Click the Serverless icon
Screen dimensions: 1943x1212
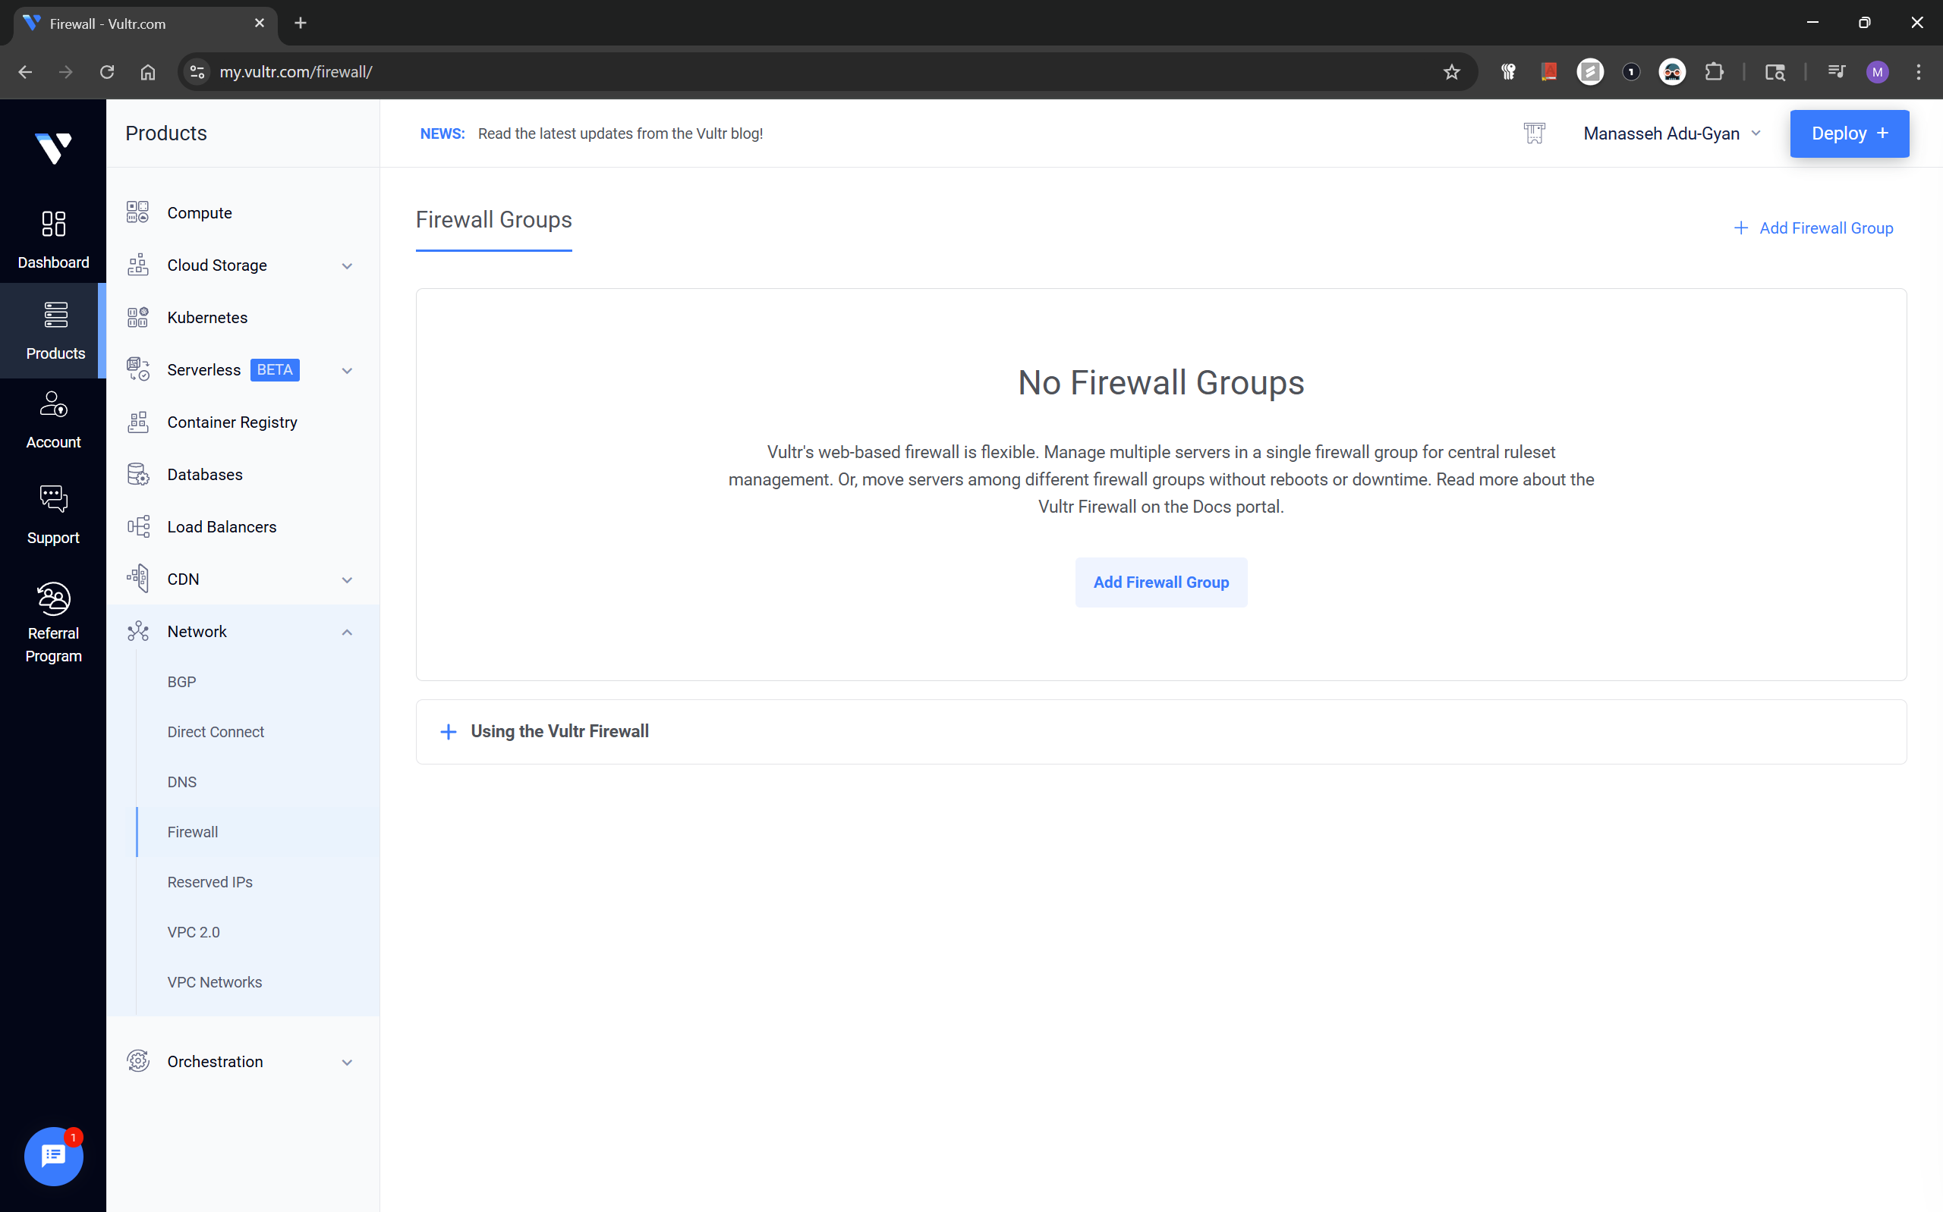tap(138, 369)
